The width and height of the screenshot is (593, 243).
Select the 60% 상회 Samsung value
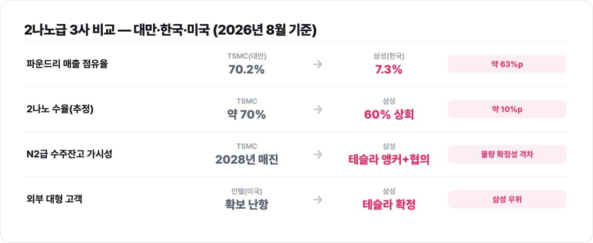pyautogui.click(x=389, y=115)
